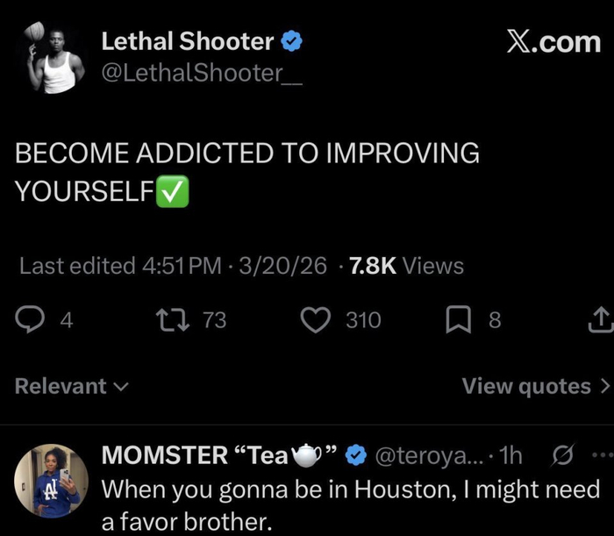
Task: Click the Lethal Shooter display name
Action: (188, 41)
